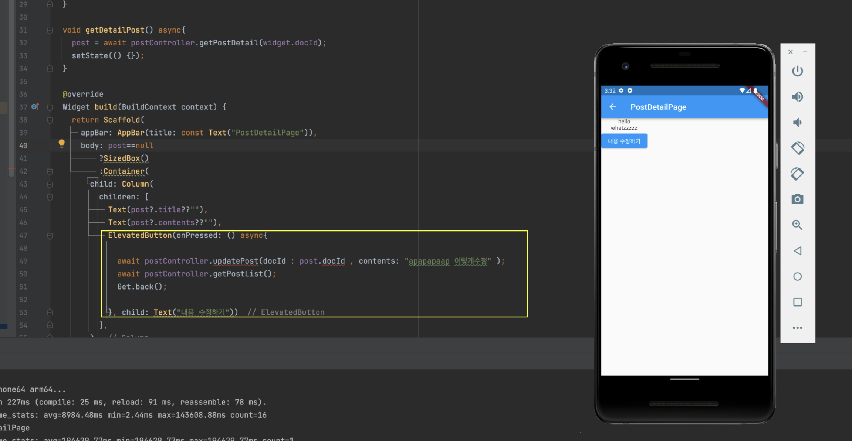This screenshot has height=441, width=852.
Task: Collapse Scaffold fold marker at line 38
Action: point(50,120)
